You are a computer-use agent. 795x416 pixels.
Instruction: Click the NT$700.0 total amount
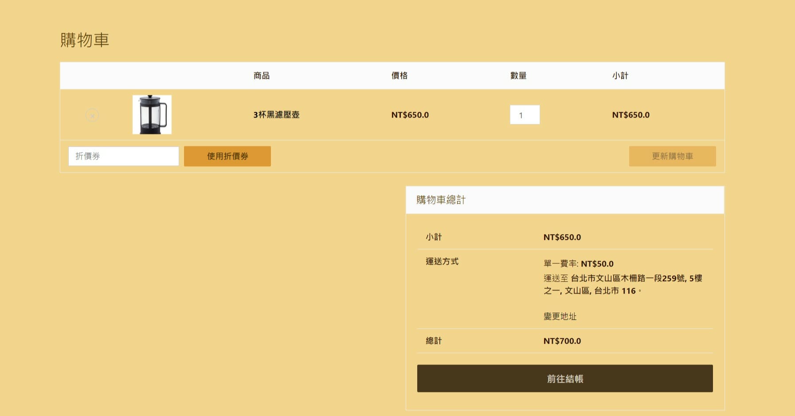coord(562,341)
